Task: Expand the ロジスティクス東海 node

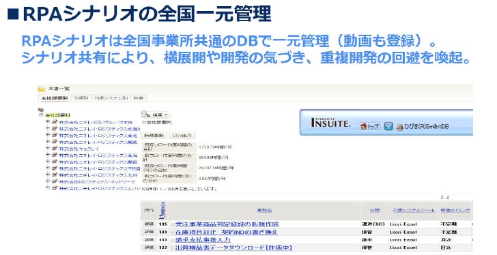Action: pos(48,155)
